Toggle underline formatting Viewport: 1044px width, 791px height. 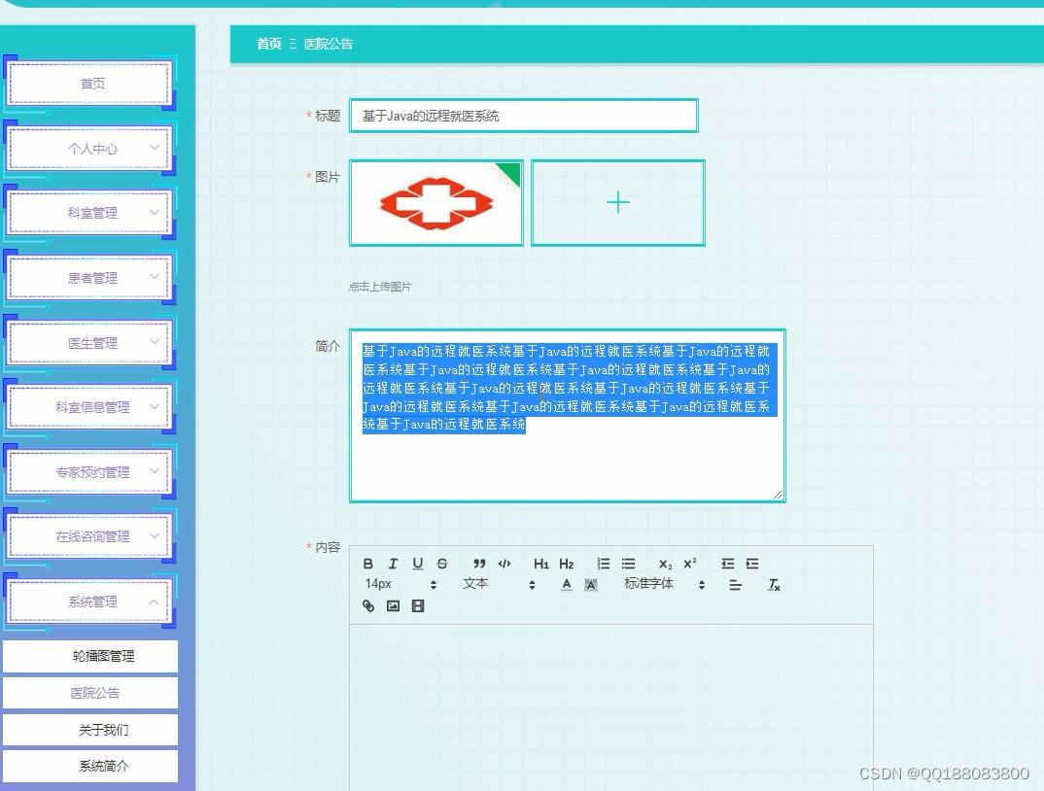point(417,563)
